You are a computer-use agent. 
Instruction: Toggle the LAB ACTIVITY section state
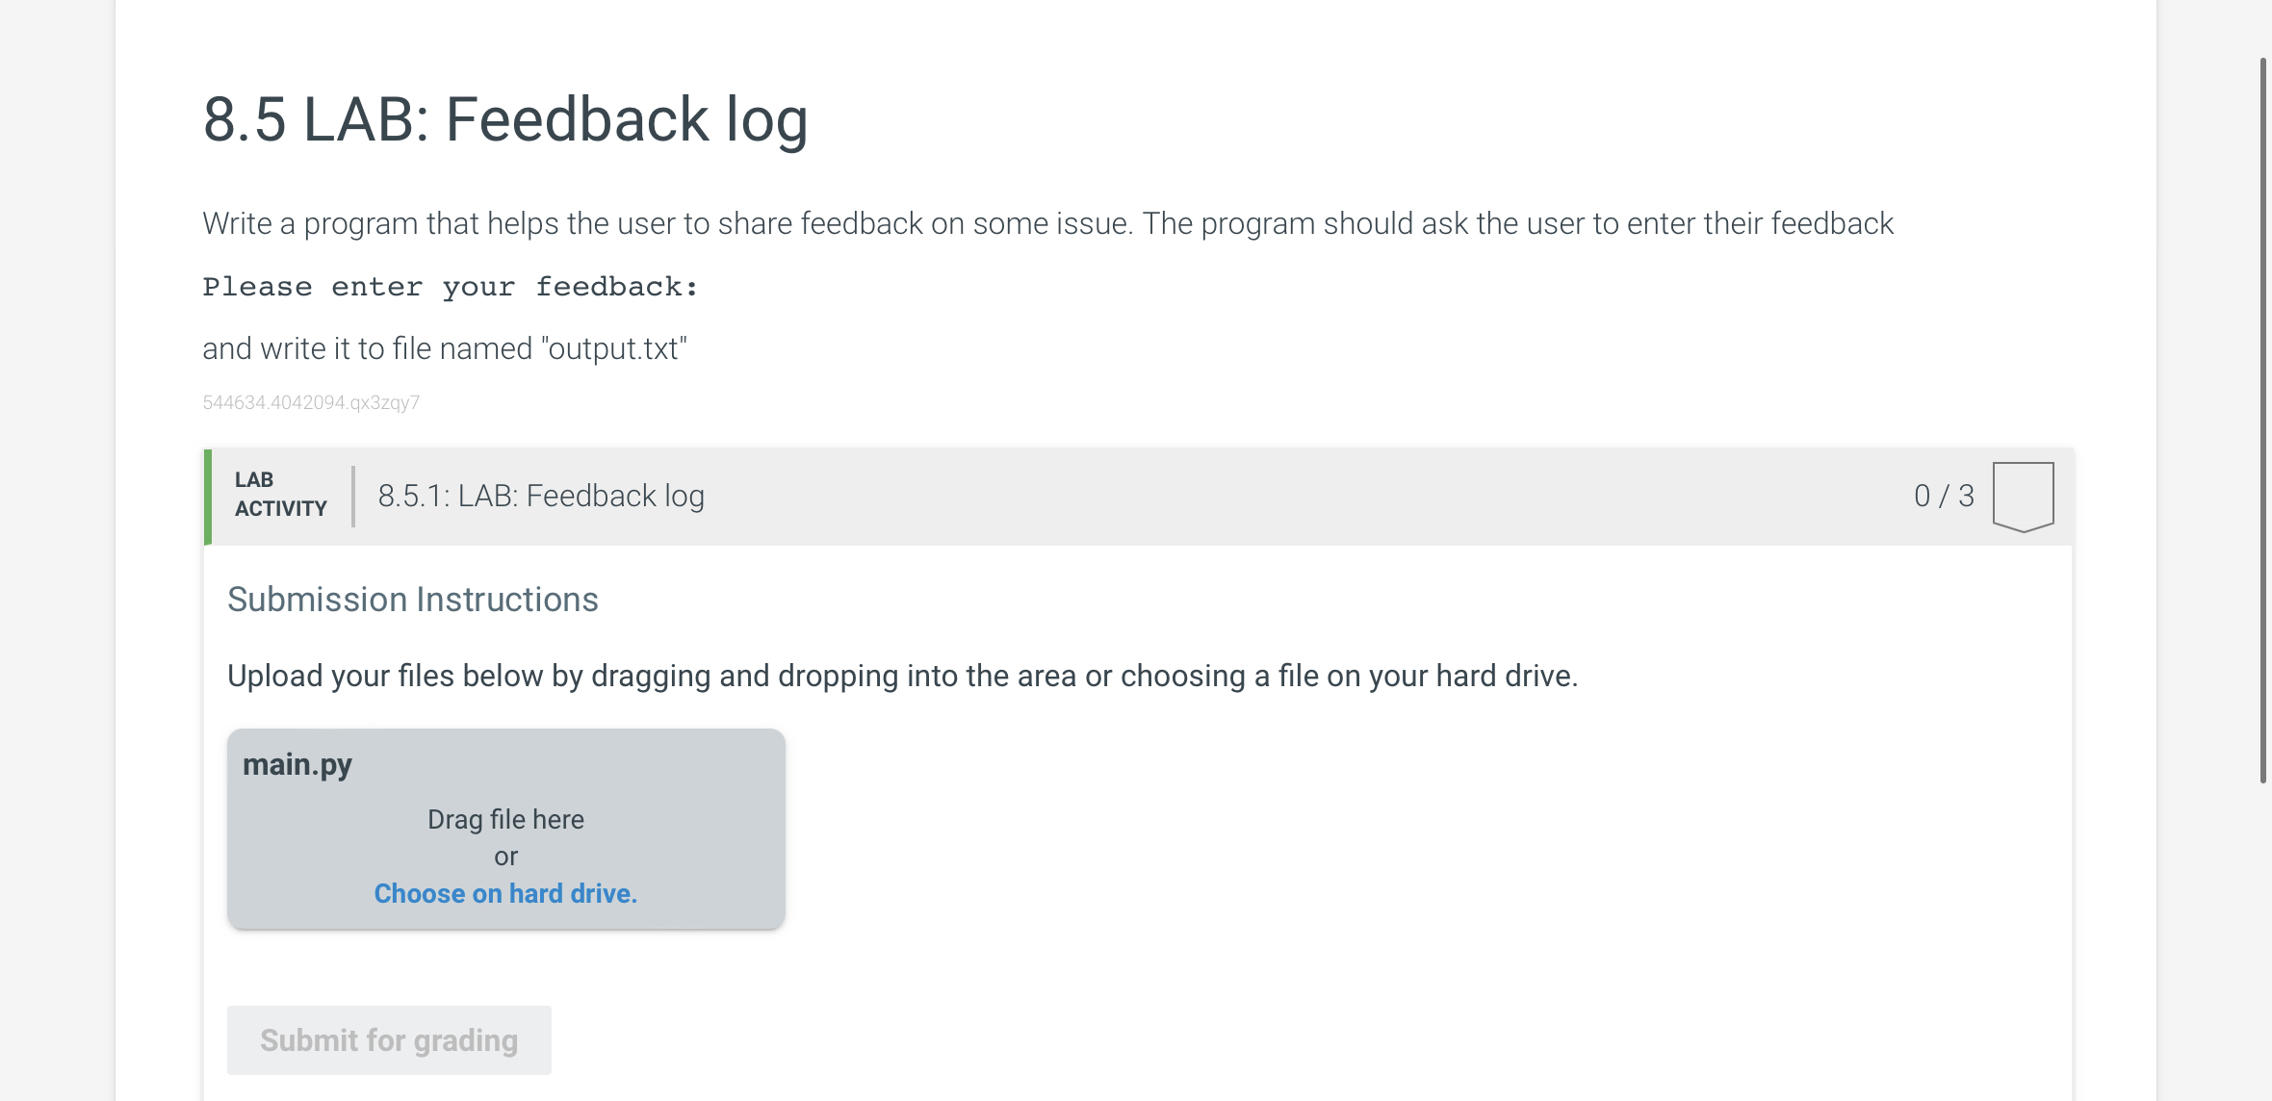pyautogui.click(x=280, y=493)
